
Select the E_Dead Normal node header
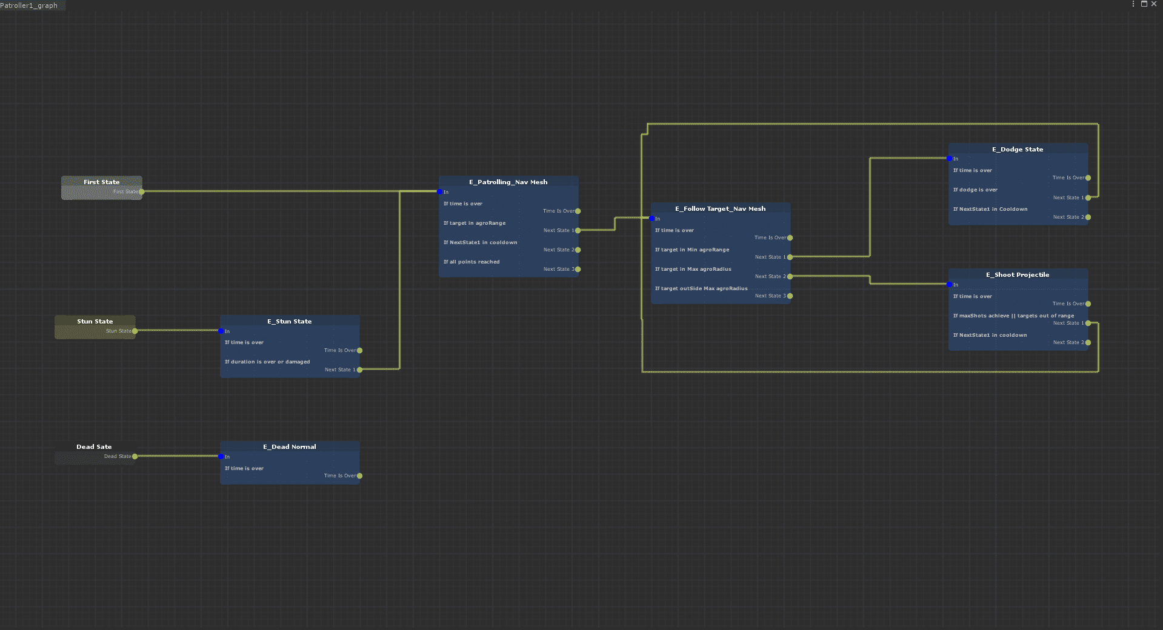pos(290,447)
